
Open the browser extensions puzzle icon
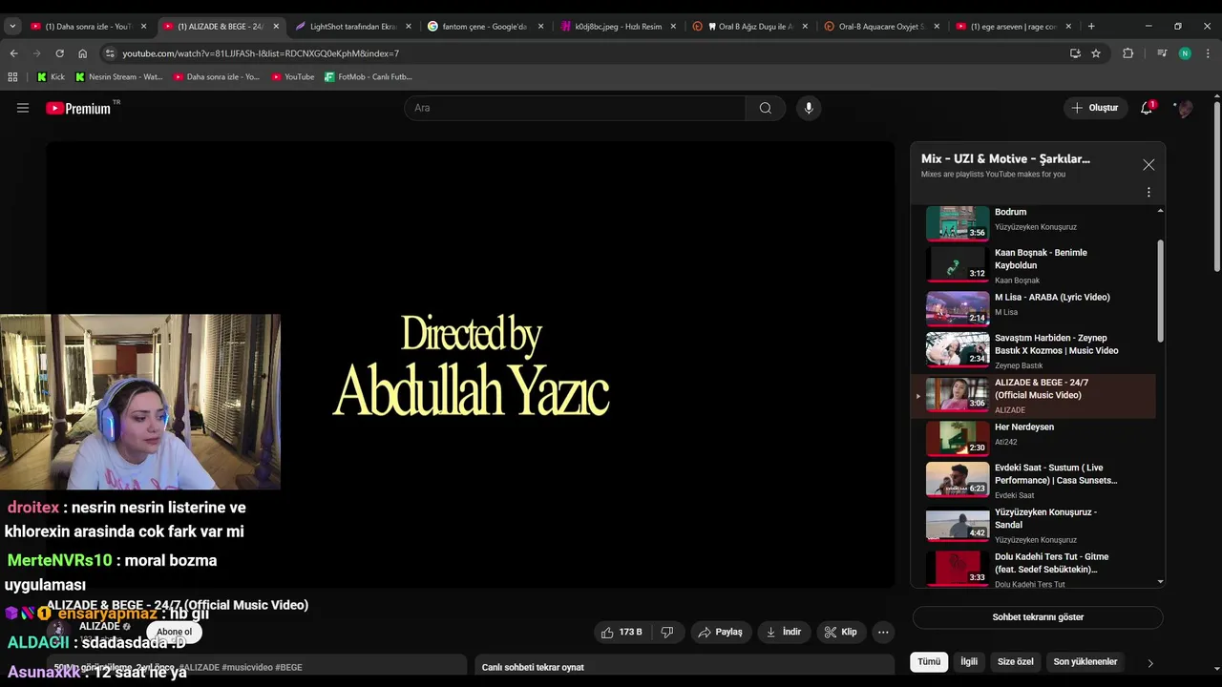[1127, 53]
